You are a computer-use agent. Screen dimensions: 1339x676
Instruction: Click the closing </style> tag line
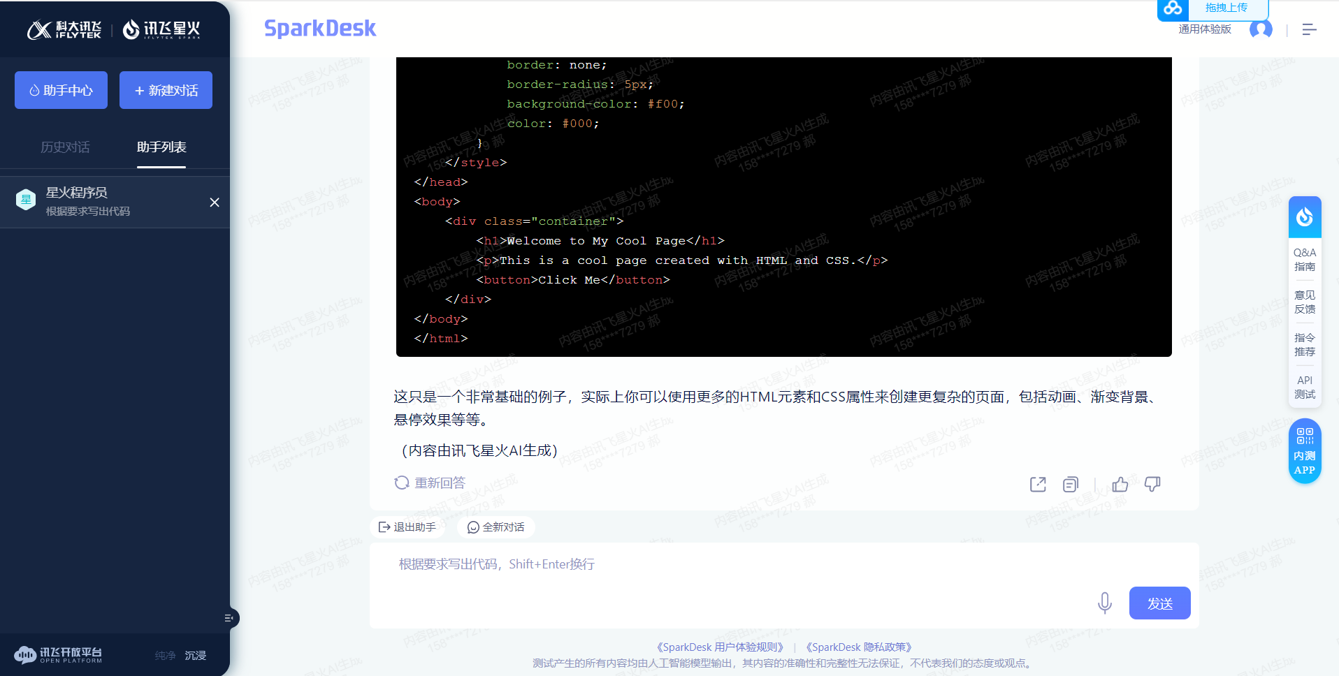coord(476,163)
